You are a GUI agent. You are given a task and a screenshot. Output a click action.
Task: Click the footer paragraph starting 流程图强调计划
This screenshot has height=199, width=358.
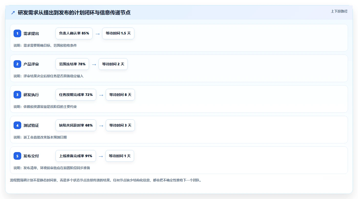(106, 180)
